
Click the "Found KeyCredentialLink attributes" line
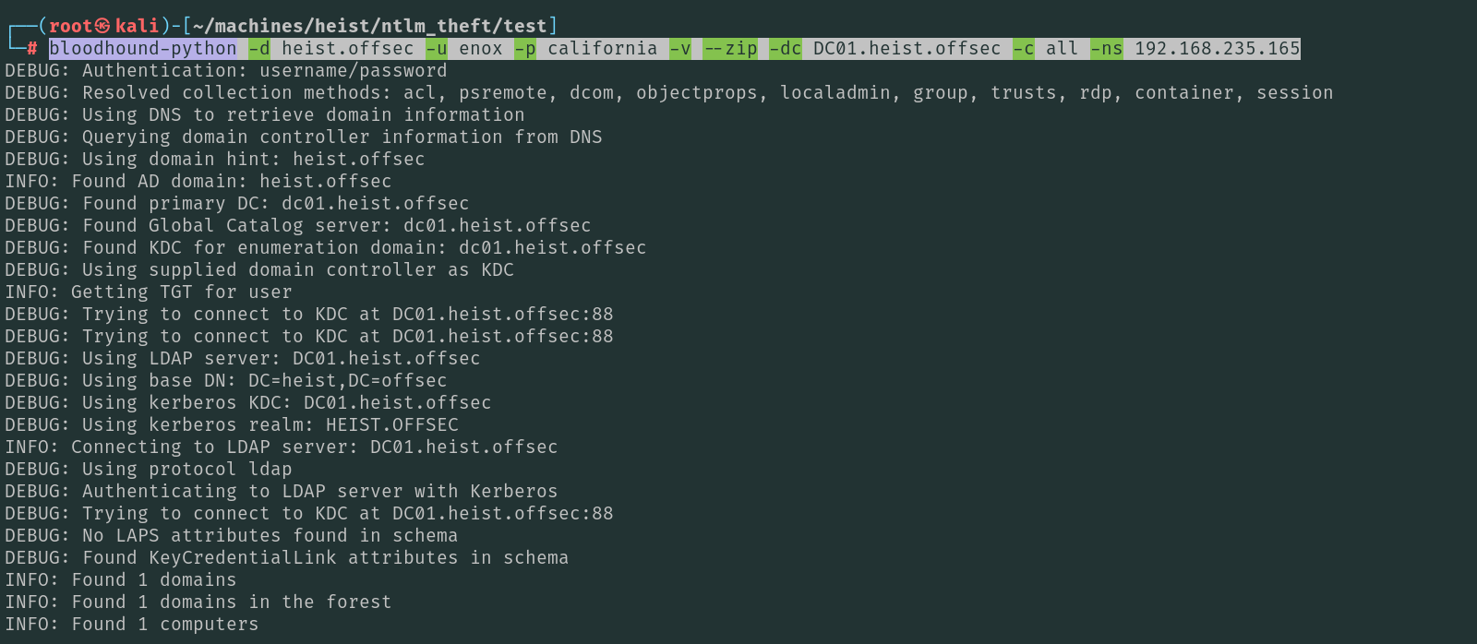286,557
